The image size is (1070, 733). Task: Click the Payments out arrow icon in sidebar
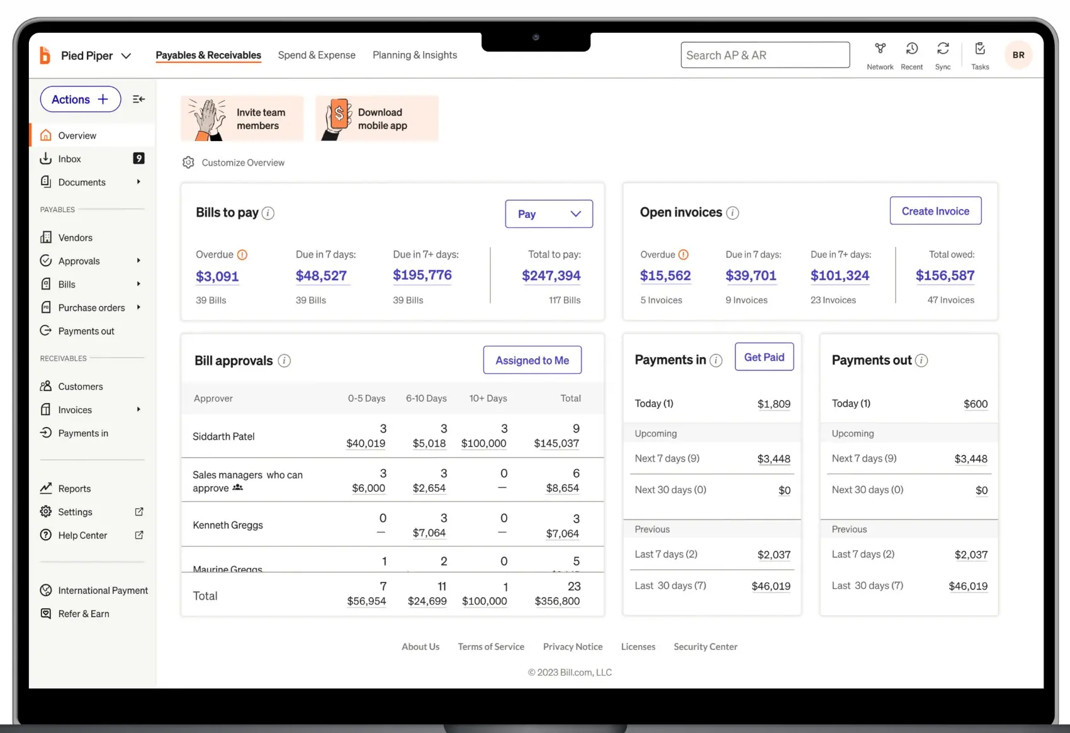(x=46, y=331)
